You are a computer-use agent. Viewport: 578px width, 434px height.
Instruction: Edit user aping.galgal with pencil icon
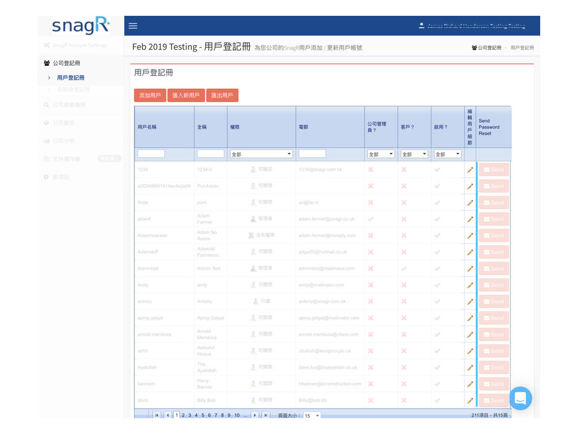click(470, 318)
